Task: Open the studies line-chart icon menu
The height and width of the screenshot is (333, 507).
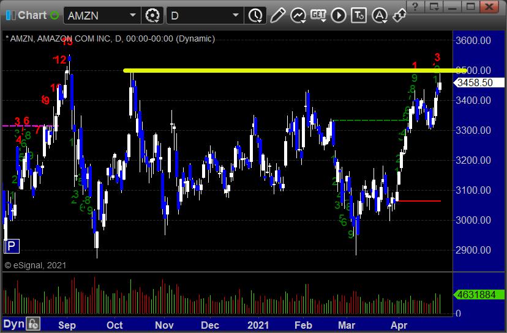Action: 298,15
